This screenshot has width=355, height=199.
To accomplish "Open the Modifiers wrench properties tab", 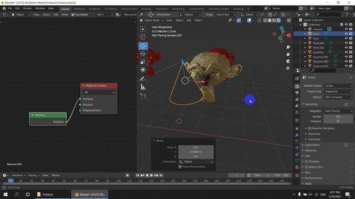I will point(297,135).
